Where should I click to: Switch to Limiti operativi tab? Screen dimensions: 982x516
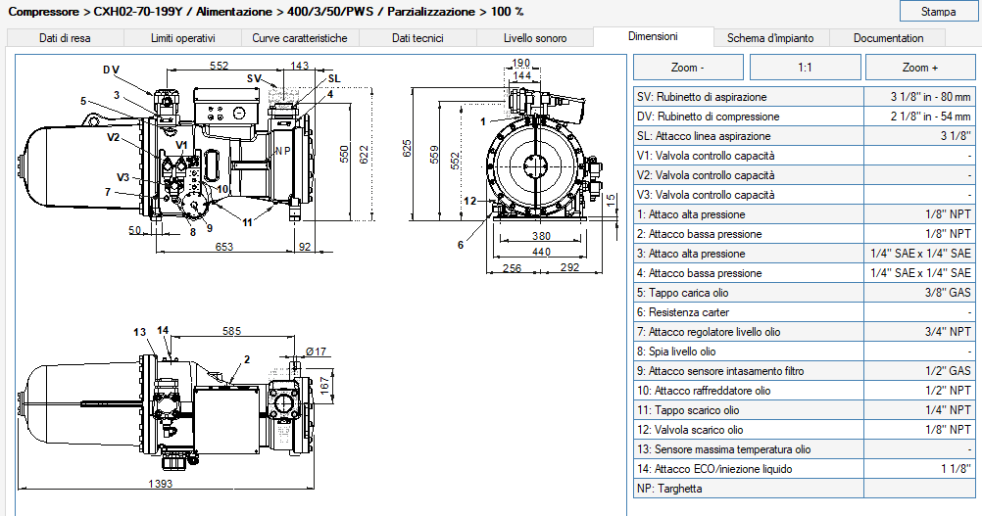pyautogui.click(x=183, y=38)
